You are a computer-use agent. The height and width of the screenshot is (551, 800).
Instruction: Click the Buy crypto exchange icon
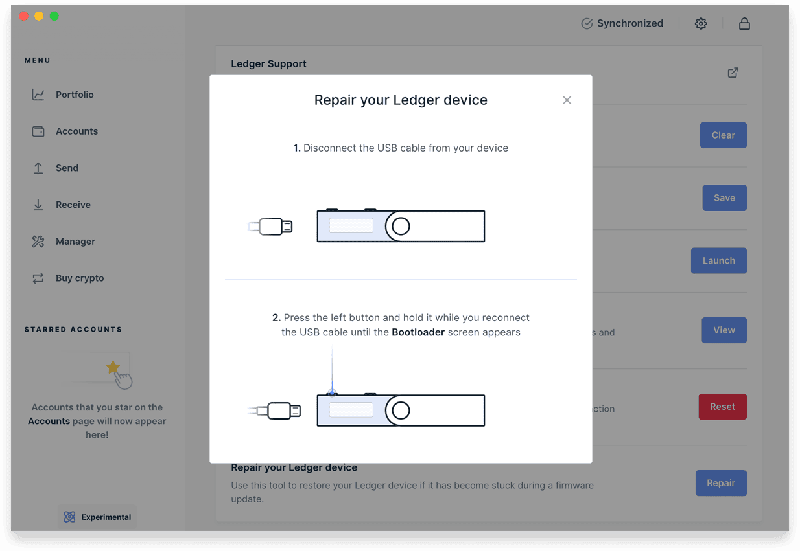(x=38, y=278)
